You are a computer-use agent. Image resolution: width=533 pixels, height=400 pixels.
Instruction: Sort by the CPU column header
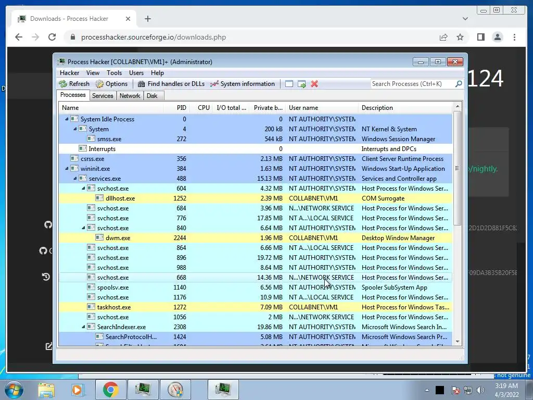[x=201, y=108]
